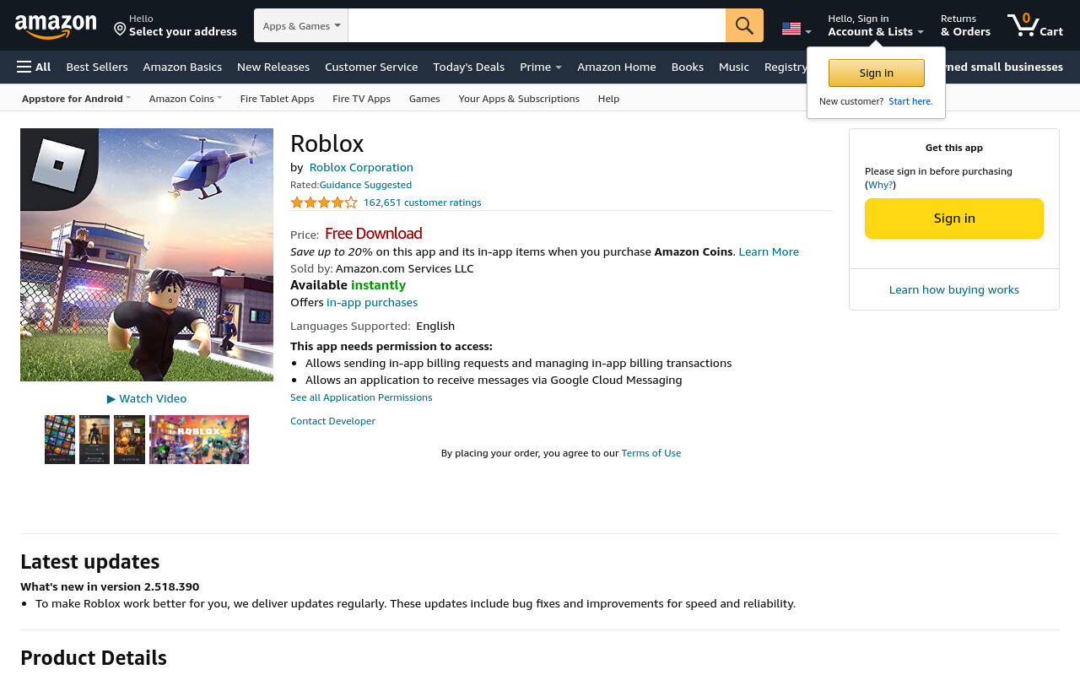
Task: Open the shopping cart icon
Action: click(1034, 25)
